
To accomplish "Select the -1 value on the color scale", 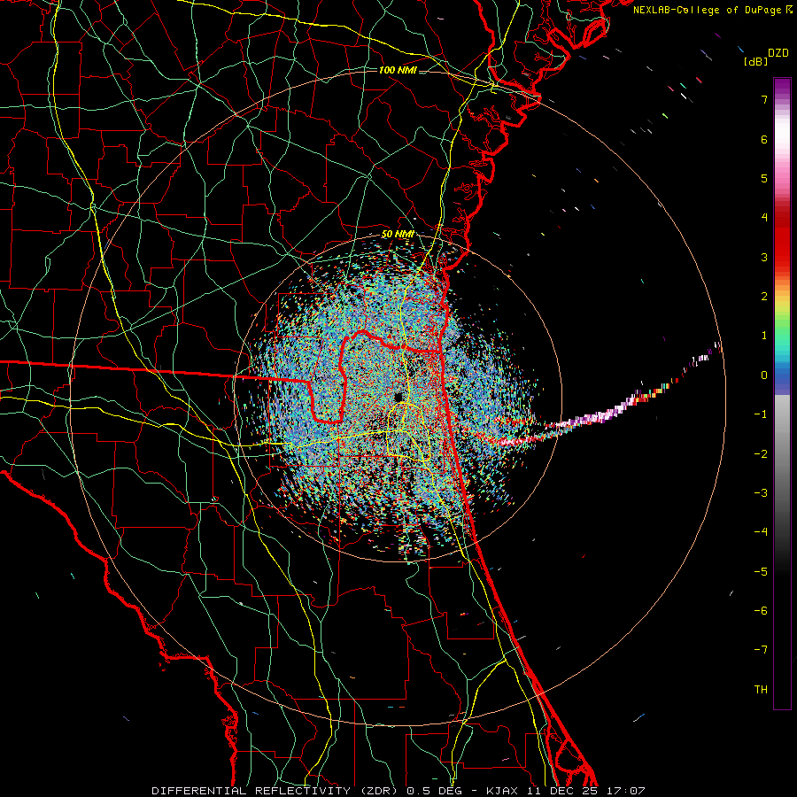I will [761, 414].
